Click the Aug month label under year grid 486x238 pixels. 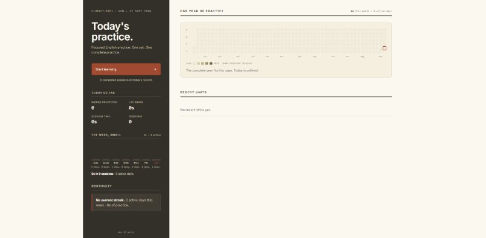362,56
